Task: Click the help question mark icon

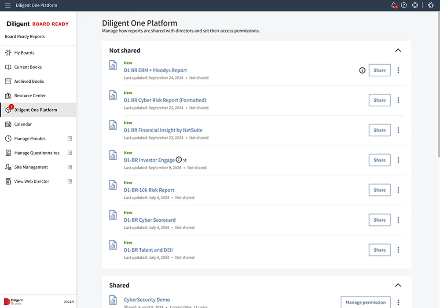Action: coord(404,5)
